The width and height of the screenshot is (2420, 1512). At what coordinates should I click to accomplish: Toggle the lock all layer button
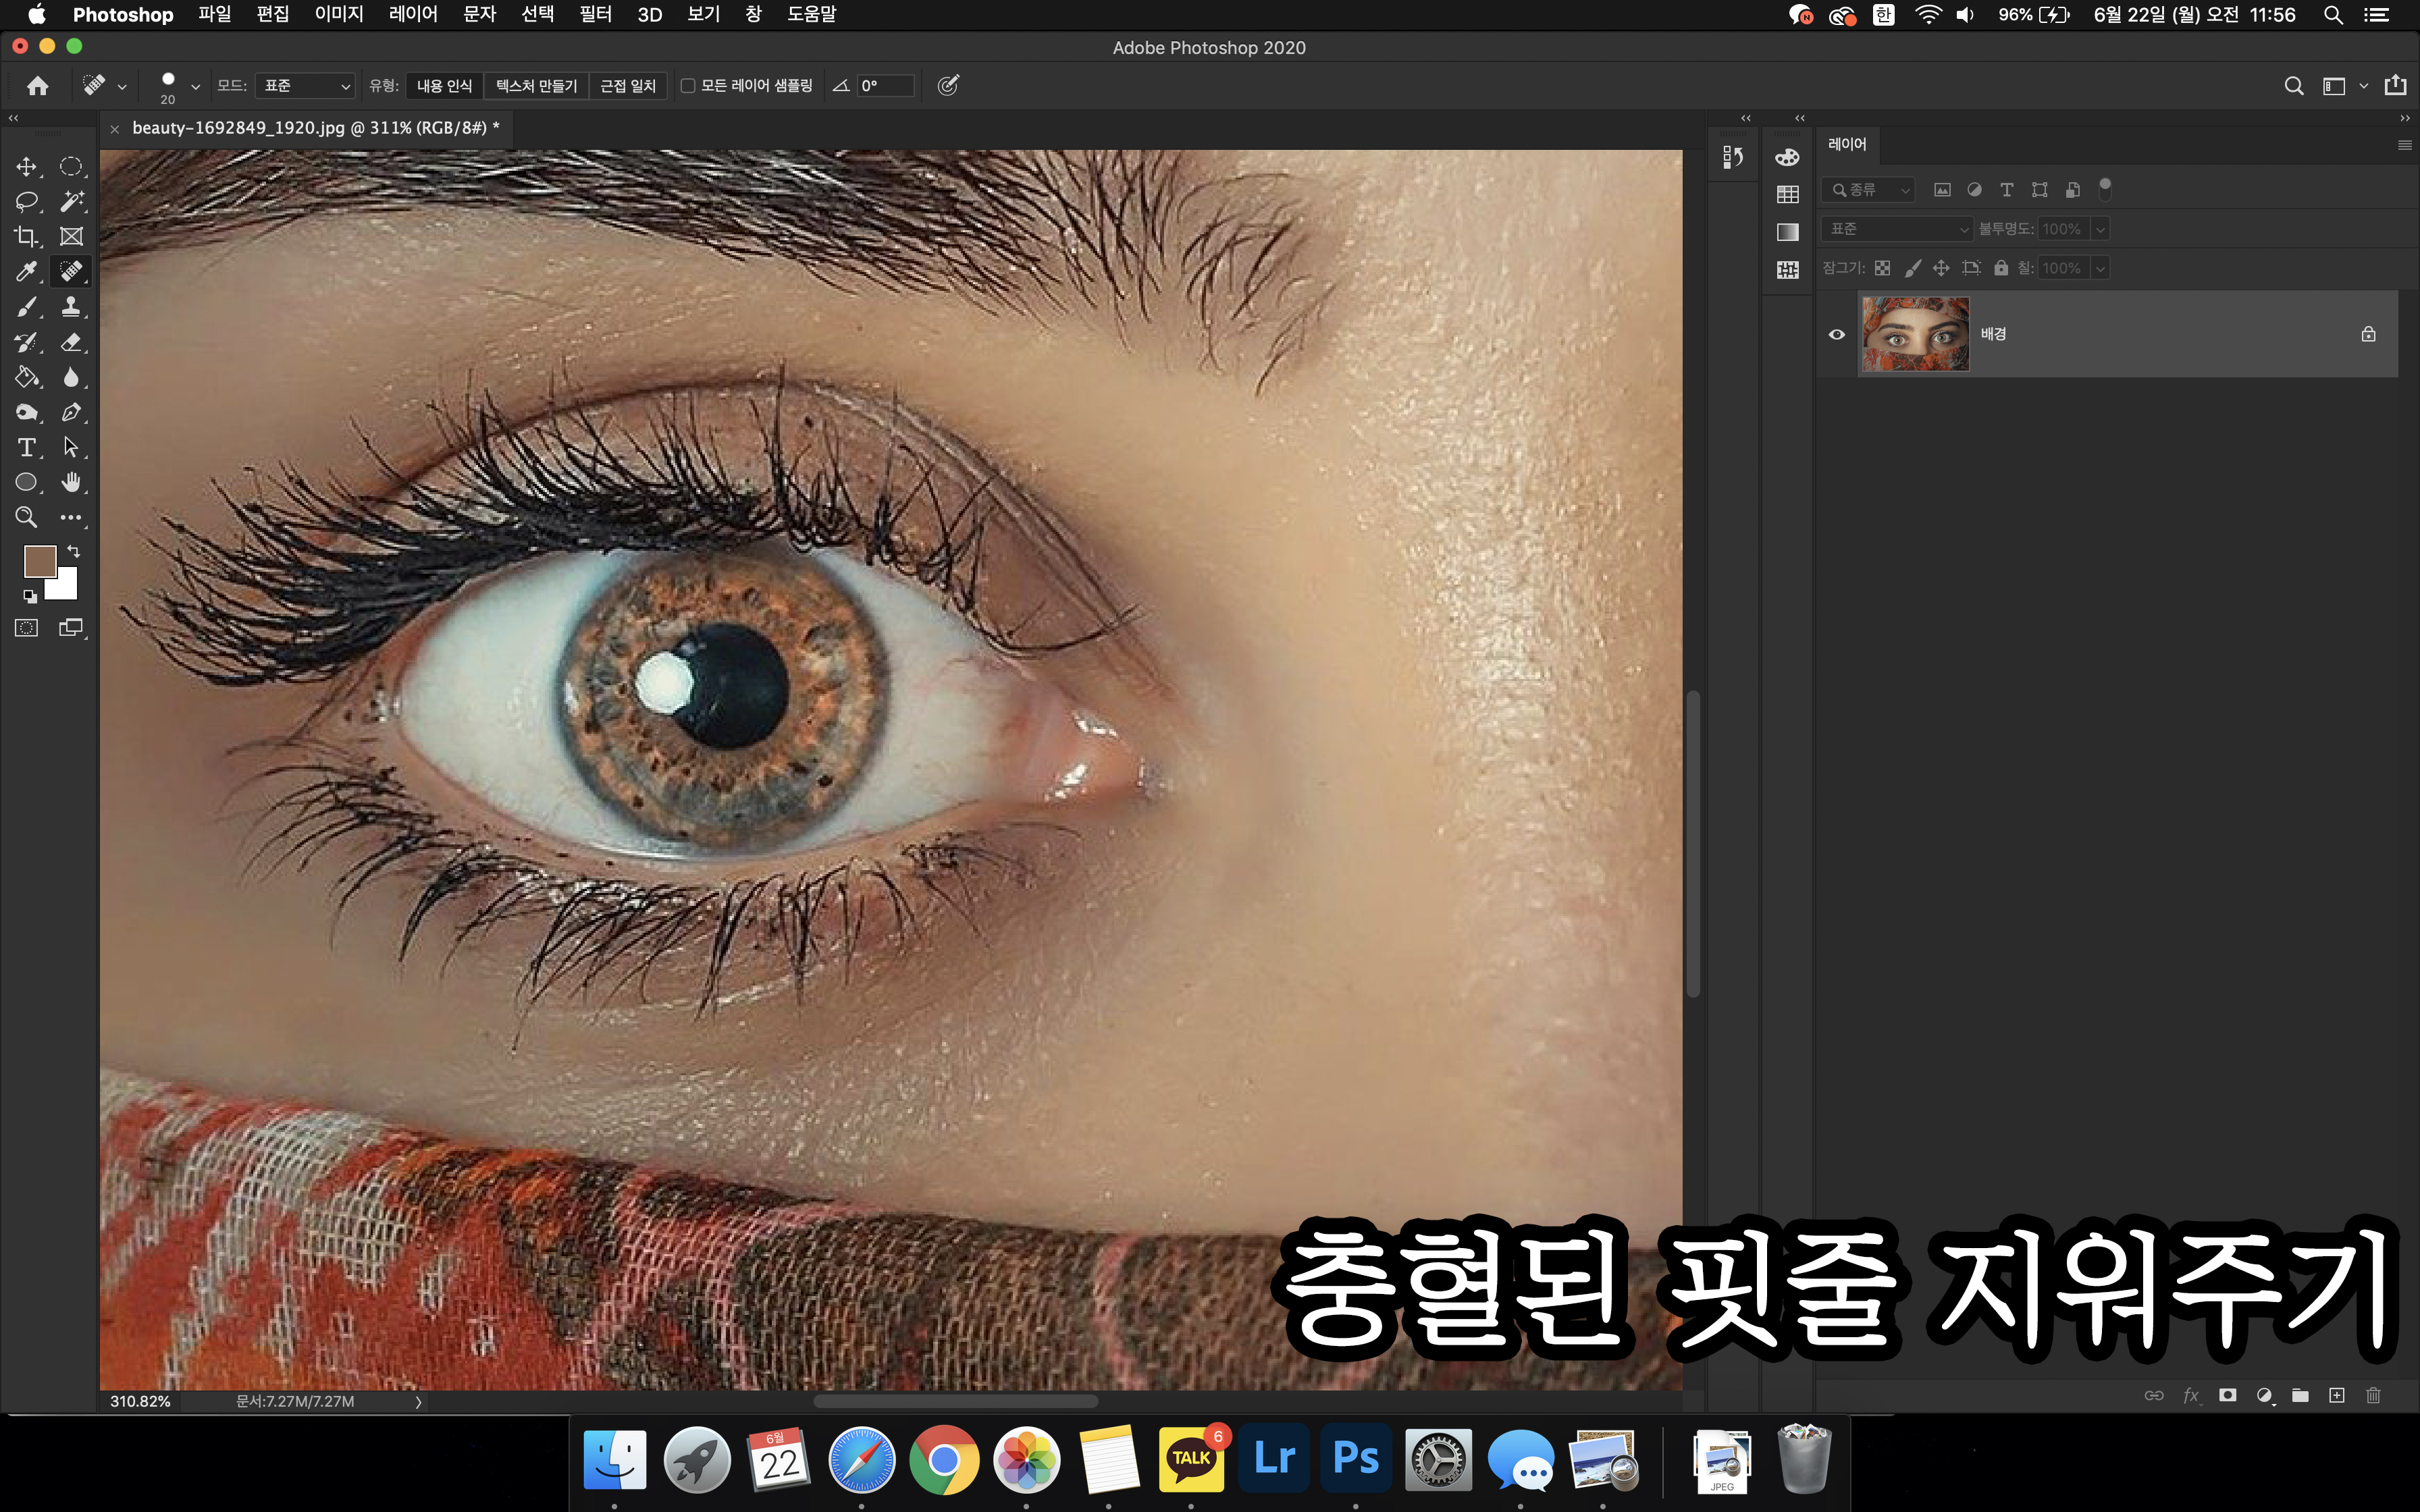tap(2000, 268)
